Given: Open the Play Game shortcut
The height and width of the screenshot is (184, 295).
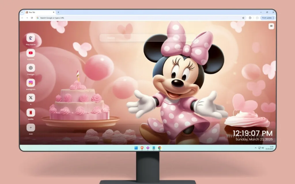Looking at the screenshot, I should click(31, 38).
